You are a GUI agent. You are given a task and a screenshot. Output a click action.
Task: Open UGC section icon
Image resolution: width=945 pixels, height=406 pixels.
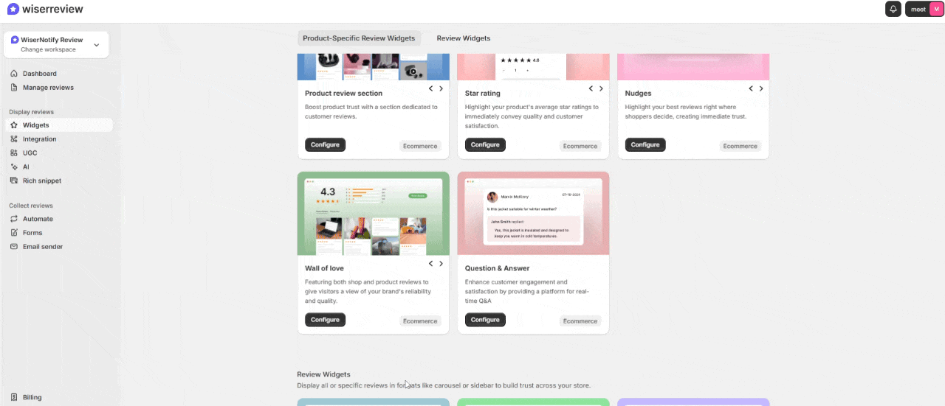point(14,153)
